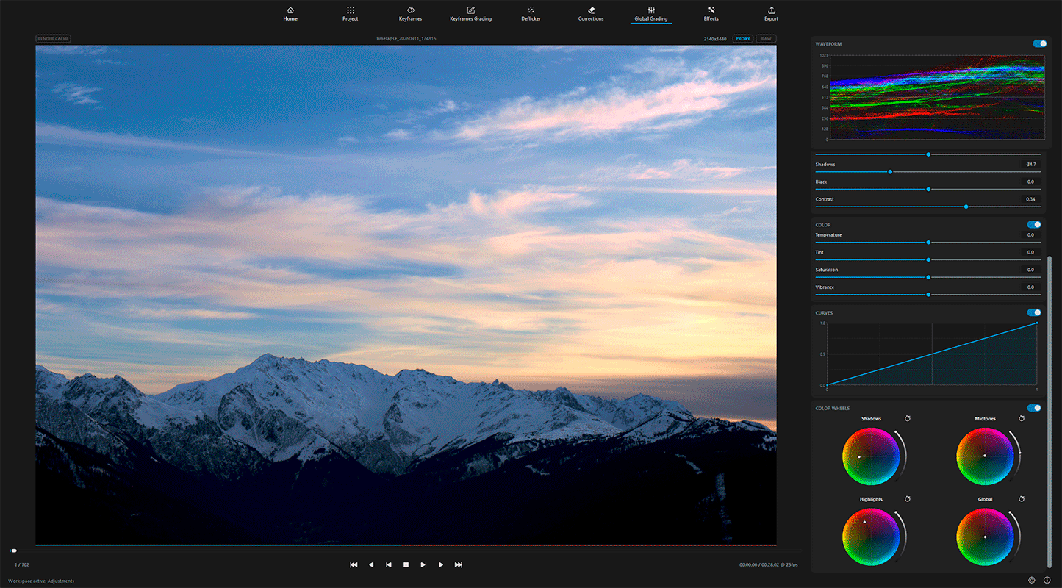Click the Timelapse_20260911_174816 clip title
The image size is (1062, 588).
(x=406, y=39)
